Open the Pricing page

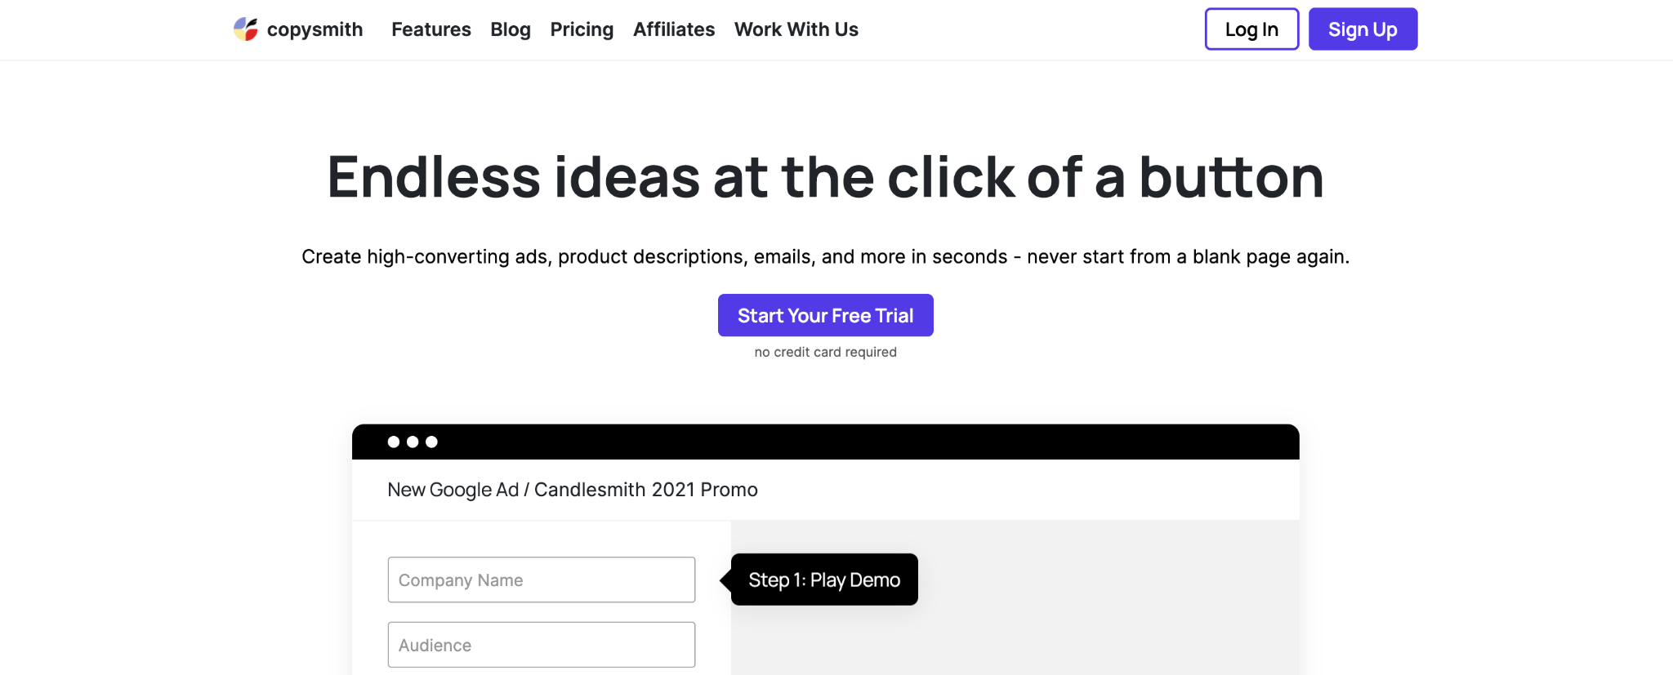click(x=582, y=29)
